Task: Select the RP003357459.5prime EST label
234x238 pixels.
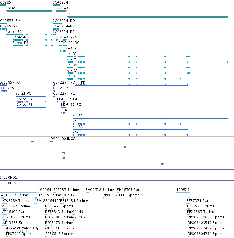Action: point(206,228)
